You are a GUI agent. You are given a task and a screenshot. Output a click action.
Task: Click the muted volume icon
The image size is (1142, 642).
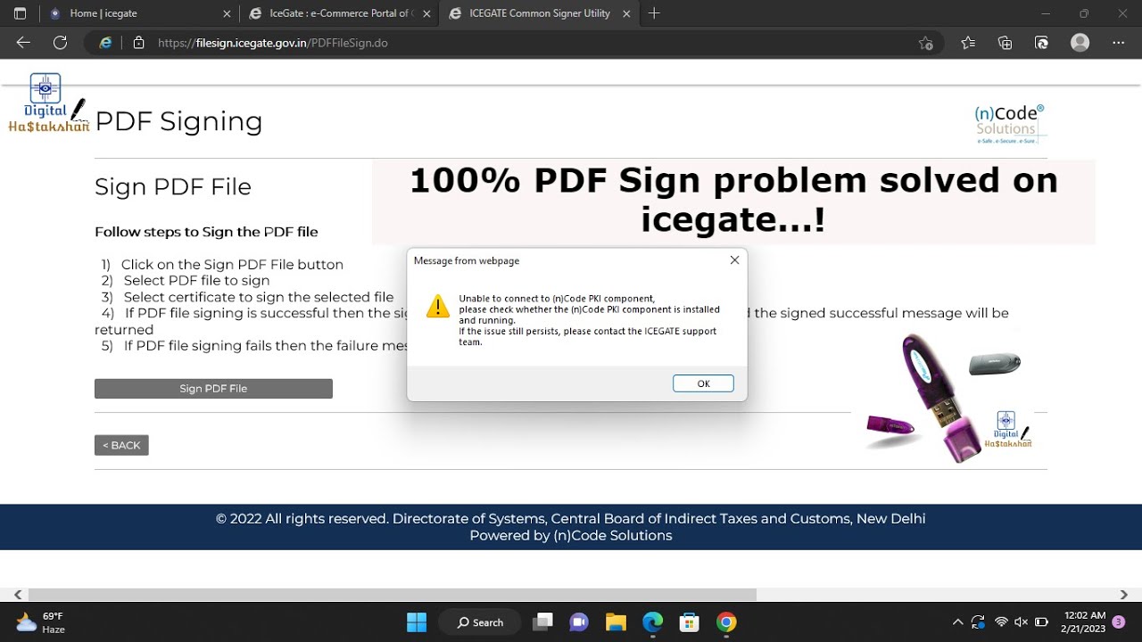1022,622
